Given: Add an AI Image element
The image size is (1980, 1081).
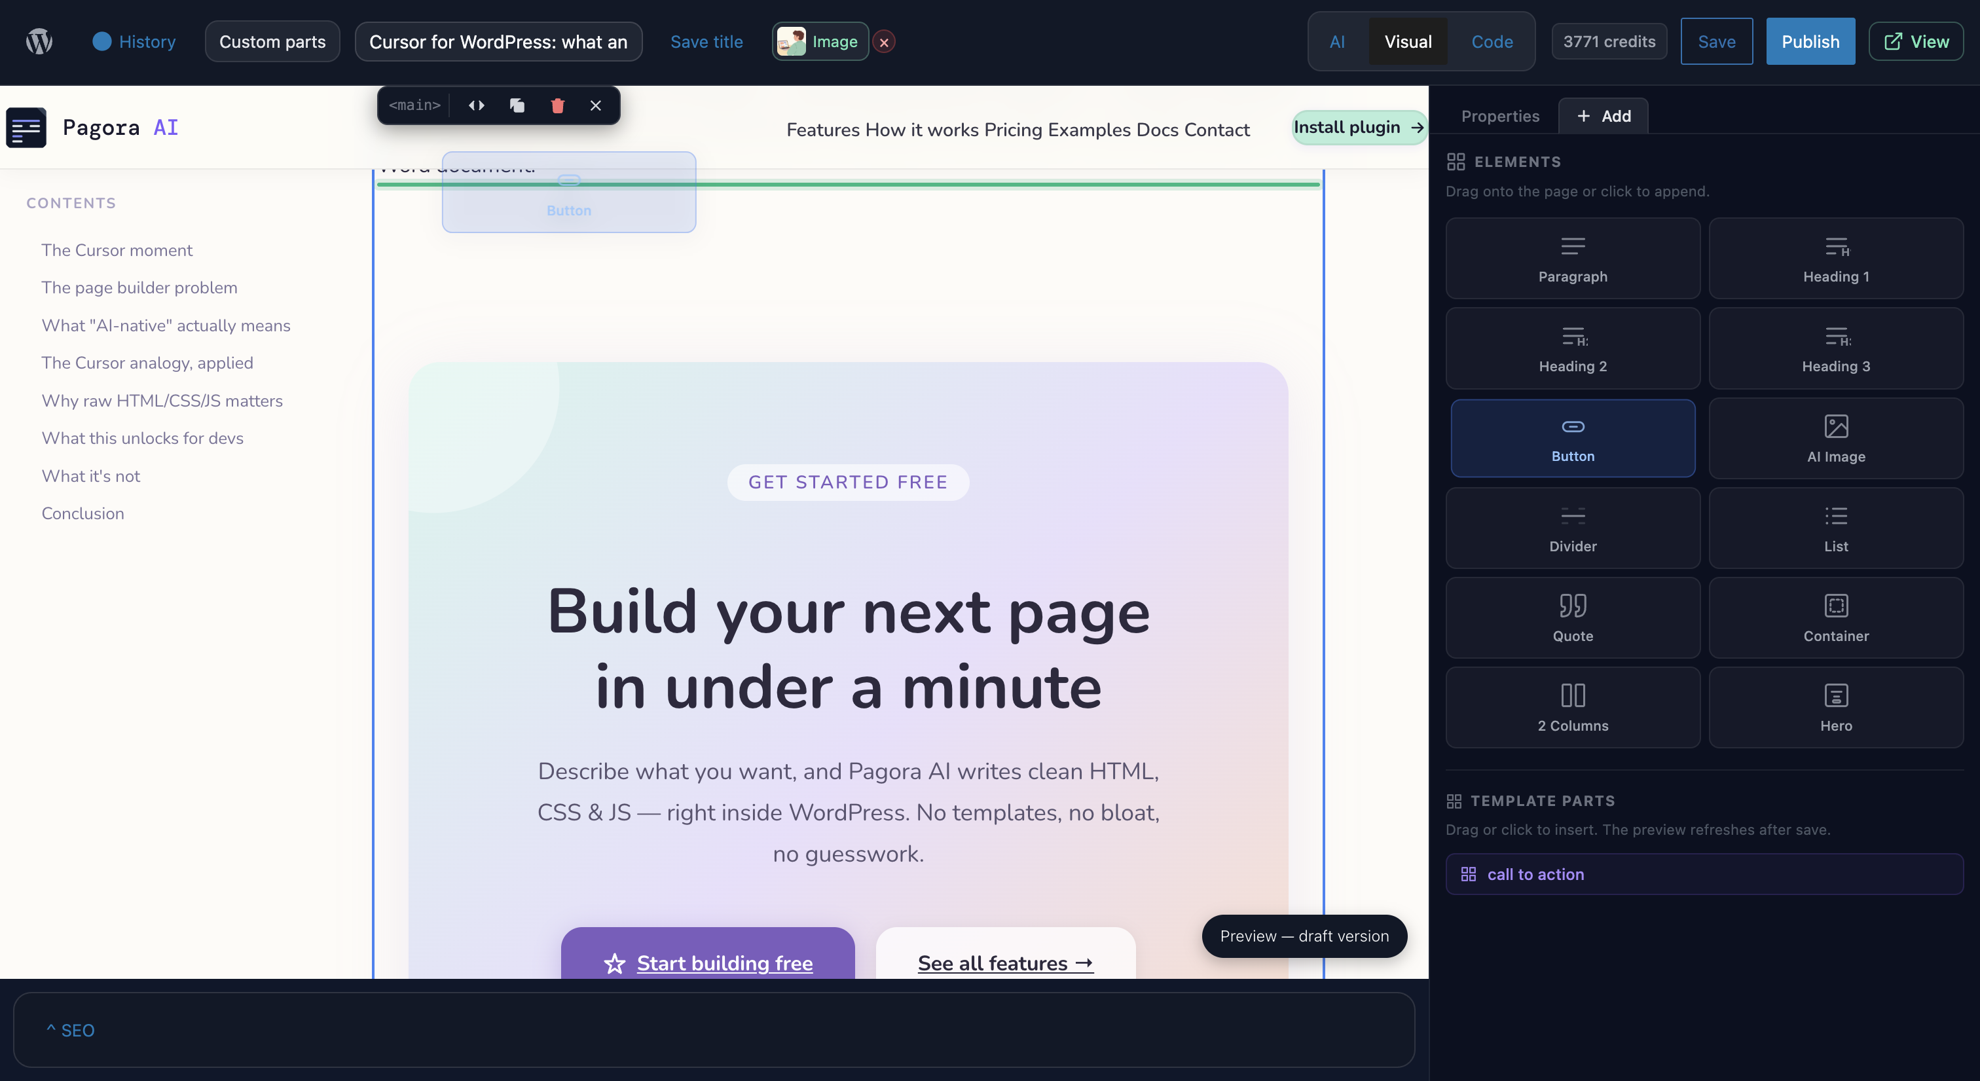Looking at the screenshot, I should (1835, 438).
